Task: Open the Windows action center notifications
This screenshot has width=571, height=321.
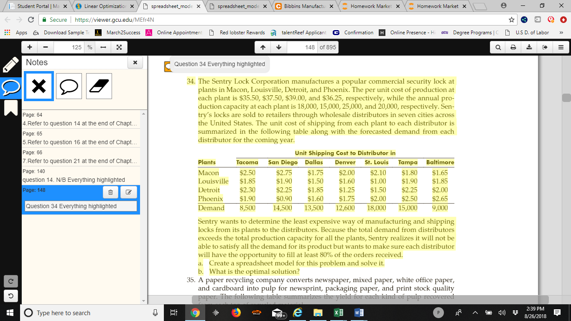Action: click(557, 313)
